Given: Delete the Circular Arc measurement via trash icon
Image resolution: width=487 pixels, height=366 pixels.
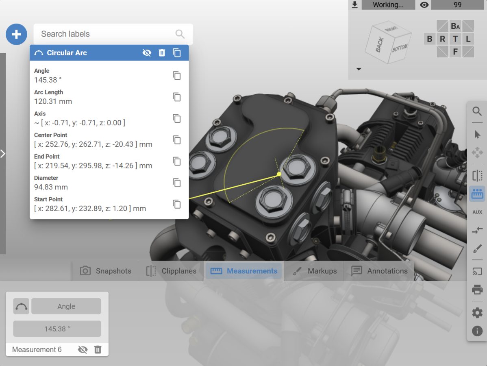Looking at the screenshot, I should 162,53.
